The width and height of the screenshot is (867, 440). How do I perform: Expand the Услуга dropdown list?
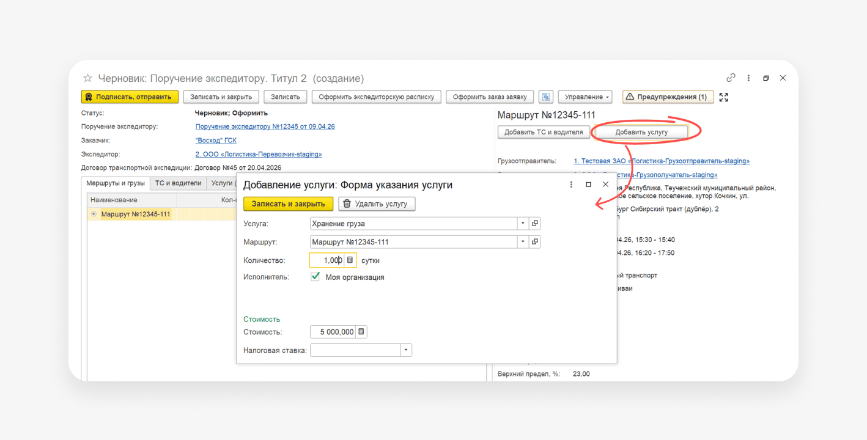point(523,224)
